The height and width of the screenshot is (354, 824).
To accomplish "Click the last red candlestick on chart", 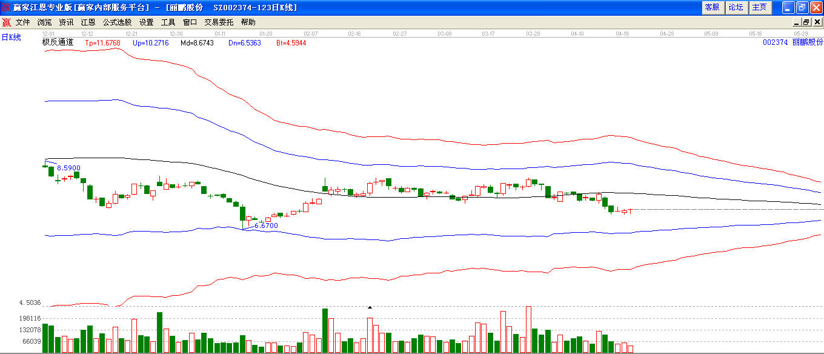I will pos(631,210).
